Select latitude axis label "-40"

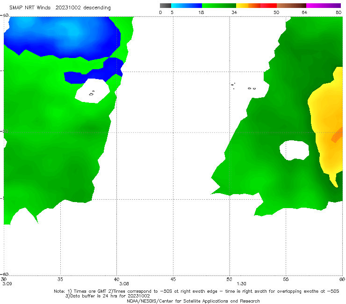click(x=4, y=15)
